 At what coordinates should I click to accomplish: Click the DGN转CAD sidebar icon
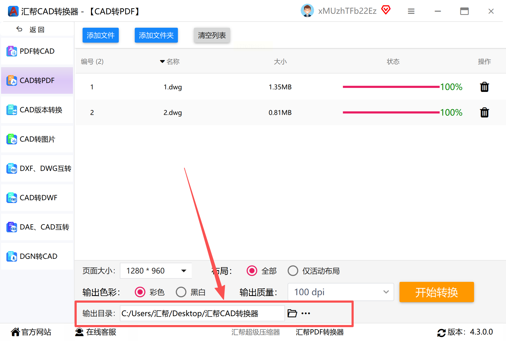(12, 256)
